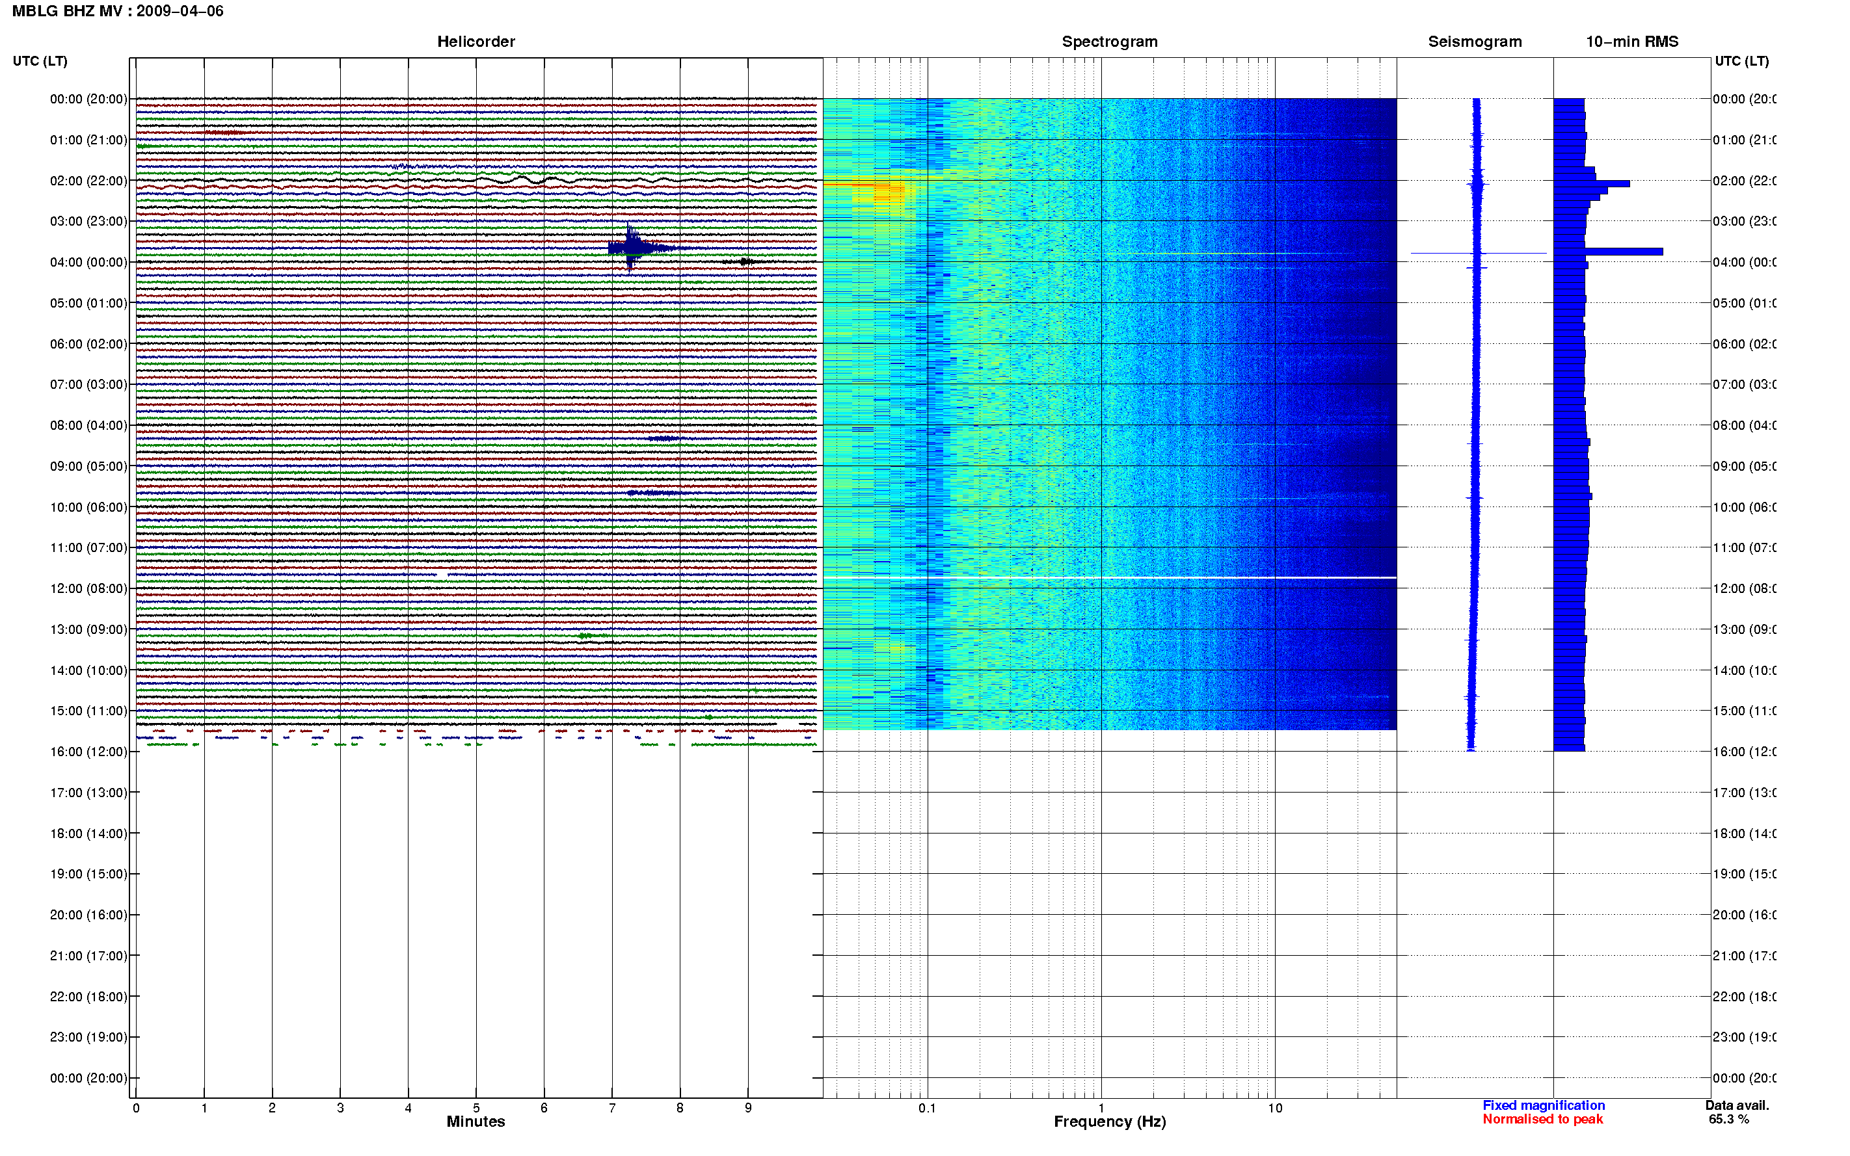Click the '05:00 (01:00)' label on the helicorder's left axis

coord(88,303)
